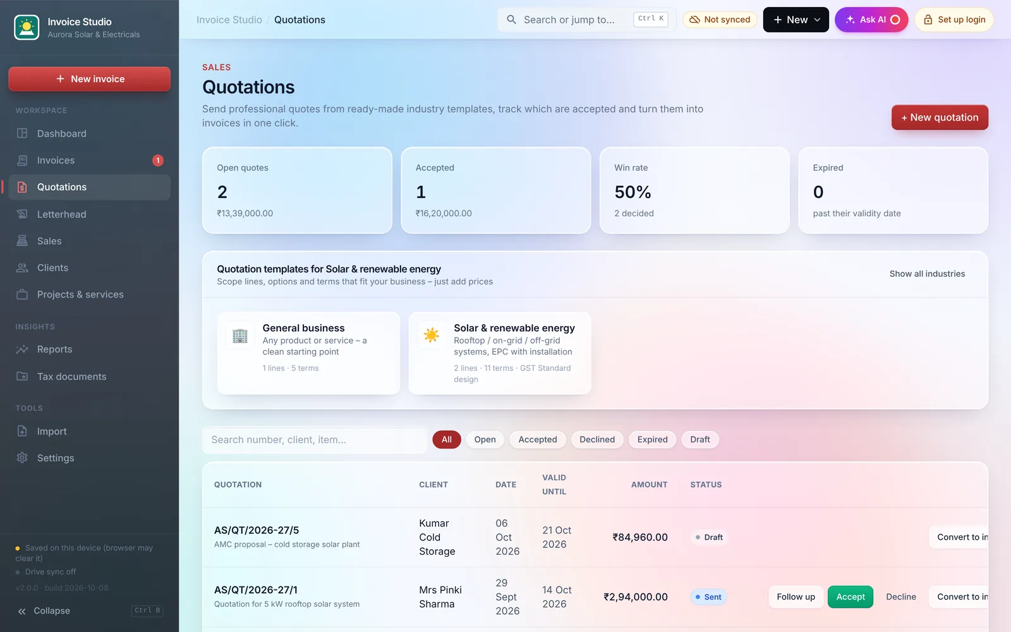The image size is (1011, 632).
Task: Click the Sent status pill
Action: [708, 597]
